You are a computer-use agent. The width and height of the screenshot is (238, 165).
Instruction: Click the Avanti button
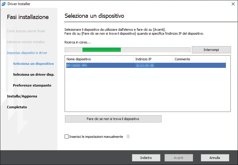(178, 158)
